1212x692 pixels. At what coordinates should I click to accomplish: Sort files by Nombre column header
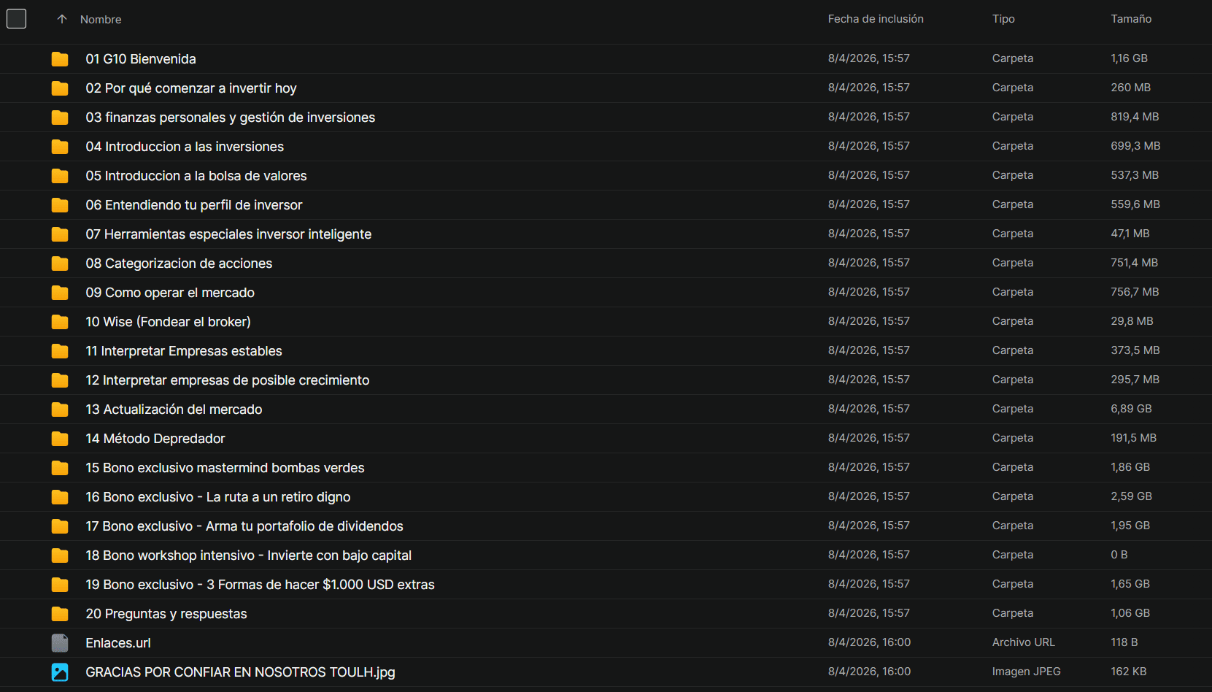point(101,20)
